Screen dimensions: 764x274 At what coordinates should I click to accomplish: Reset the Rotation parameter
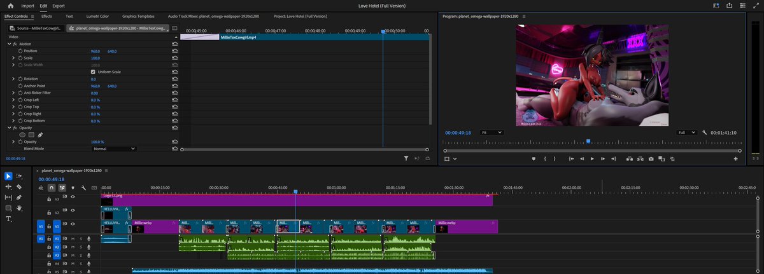coord(174,79)
